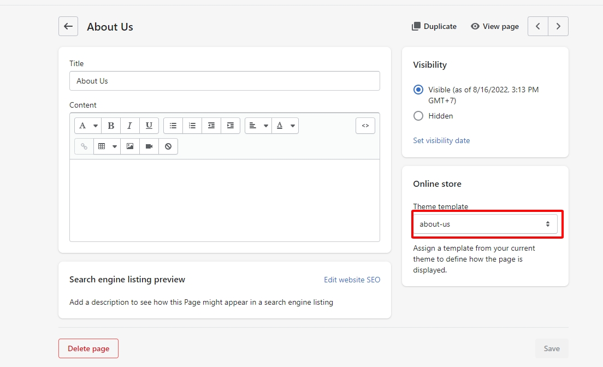Select the Hidden visibility option
Screen dimensions: 603x367
(418, 116)
